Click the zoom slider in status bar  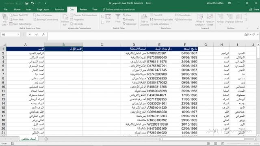coord(239,144)
